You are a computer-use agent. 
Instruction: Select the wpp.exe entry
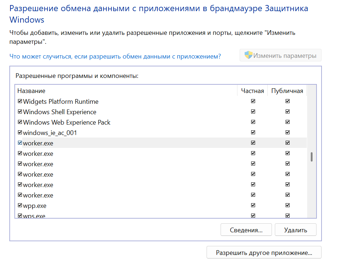[35, 206]
